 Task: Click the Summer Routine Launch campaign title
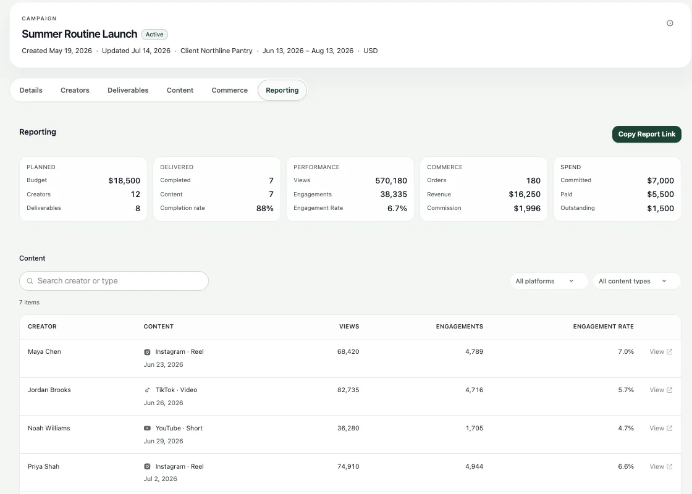click(x=80, y=34)
